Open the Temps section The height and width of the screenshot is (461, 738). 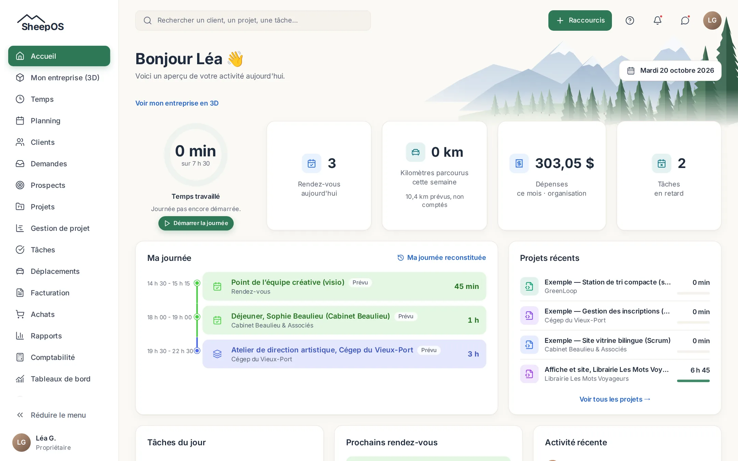pyautogui.click(x=59, y=99)
